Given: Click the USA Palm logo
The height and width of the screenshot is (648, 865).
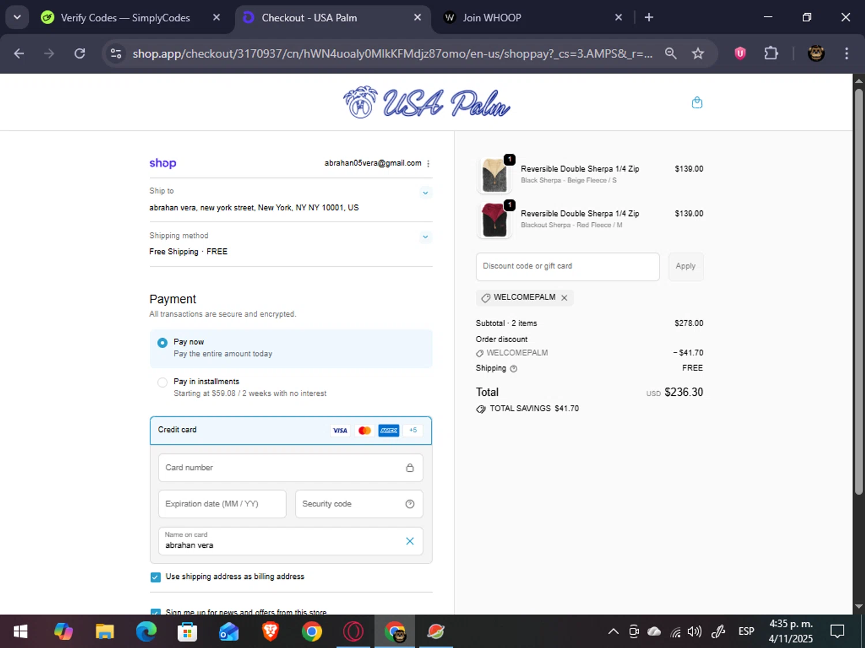Looking at the screenshot, I should 426,103.
